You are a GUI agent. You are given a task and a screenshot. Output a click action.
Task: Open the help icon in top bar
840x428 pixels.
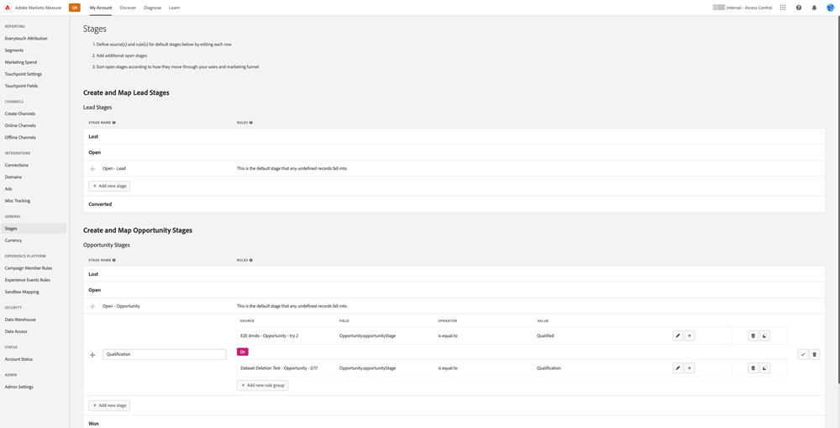tap(799, 8)
